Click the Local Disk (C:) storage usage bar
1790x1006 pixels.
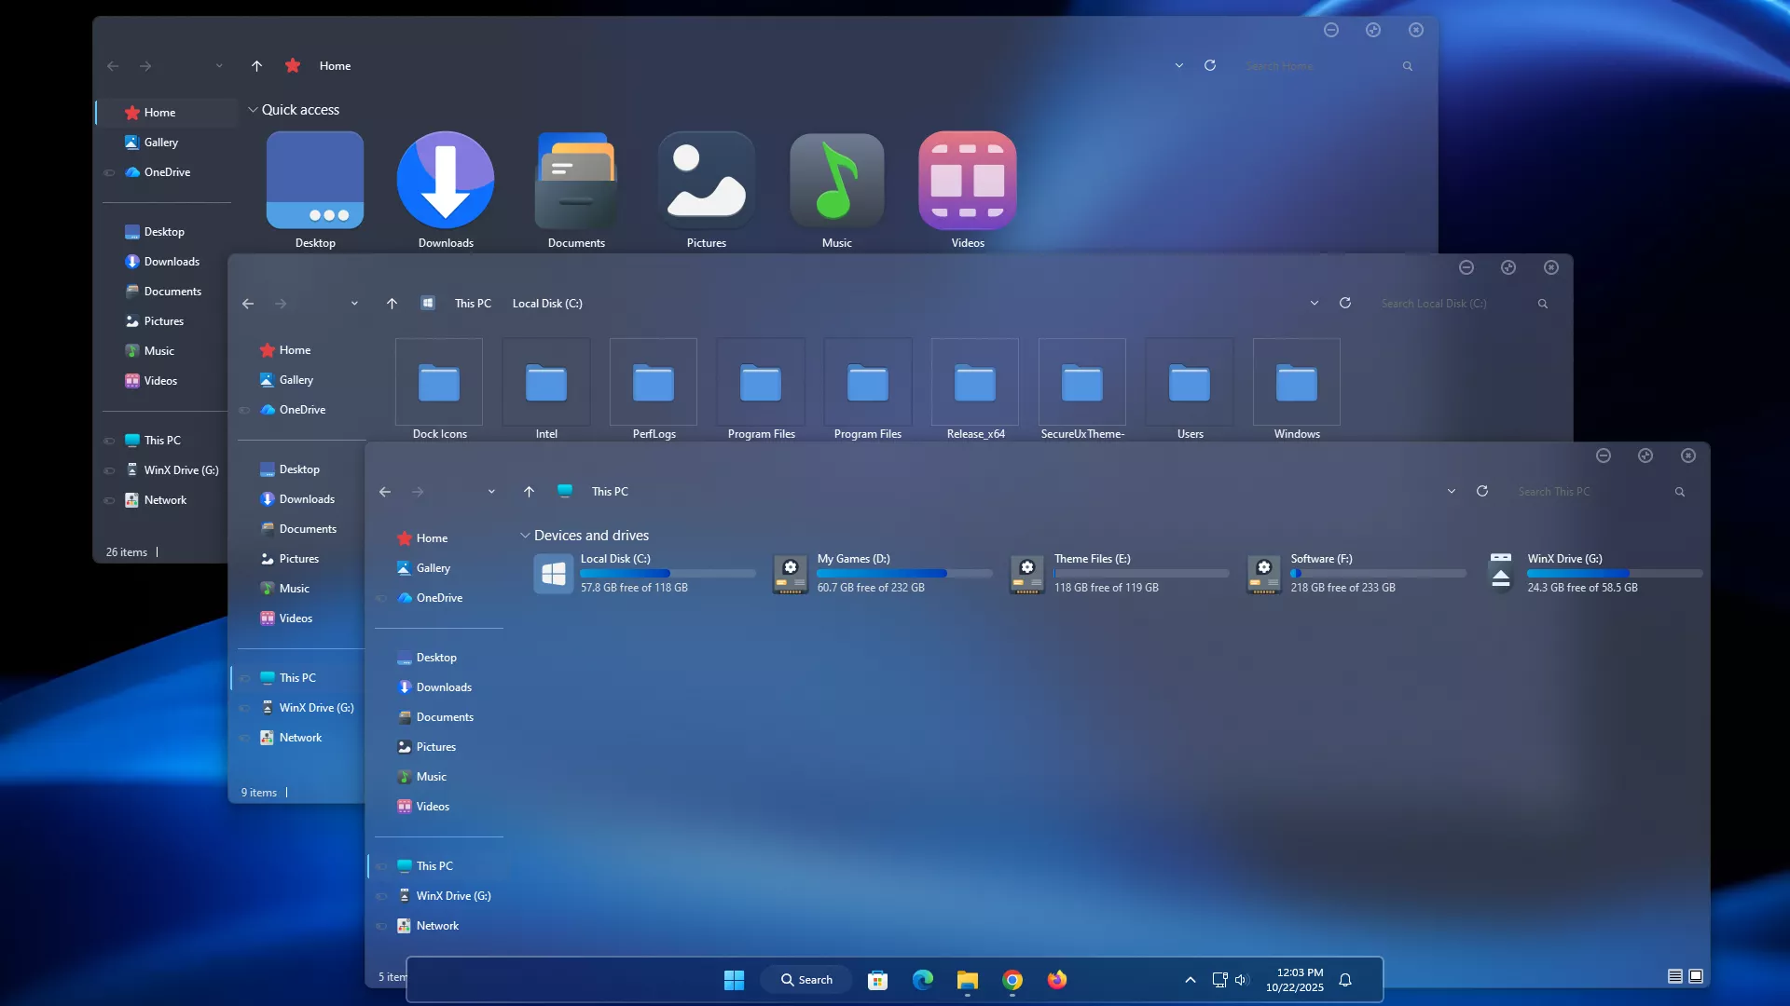tap(667, 574)
